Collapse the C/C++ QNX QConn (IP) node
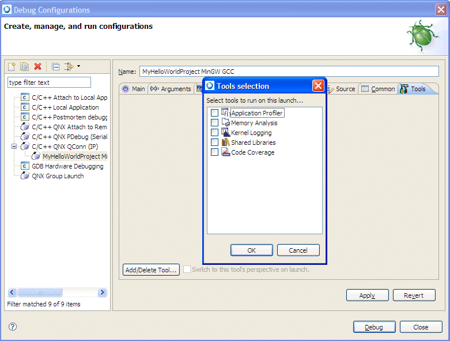The width and height of the screenshot is (450, 341). [14, 147]
